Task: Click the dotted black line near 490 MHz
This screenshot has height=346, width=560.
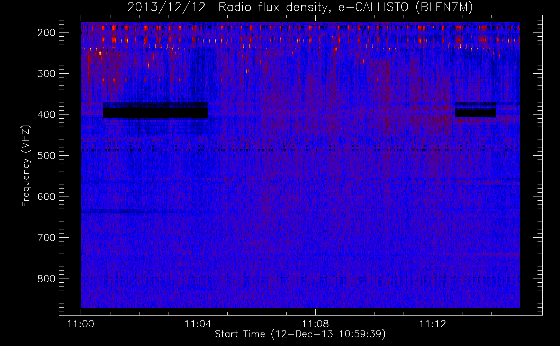Action: pyautogui.click(x=300, y=150)
